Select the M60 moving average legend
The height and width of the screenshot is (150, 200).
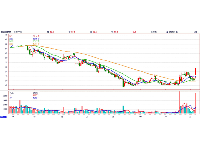click(x=11, y=44)
